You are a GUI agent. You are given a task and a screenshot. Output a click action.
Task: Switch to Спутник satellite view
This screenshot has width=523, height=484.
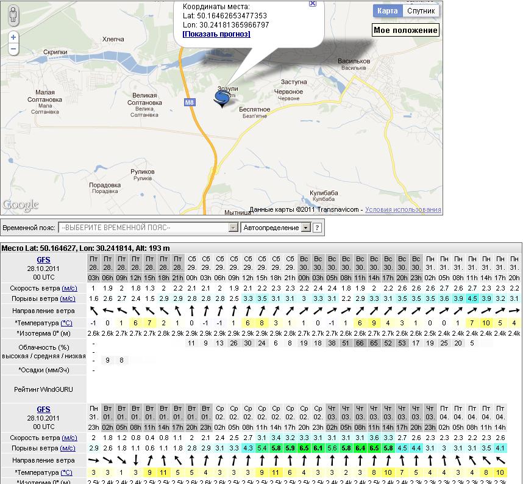(x=421, y=11)
